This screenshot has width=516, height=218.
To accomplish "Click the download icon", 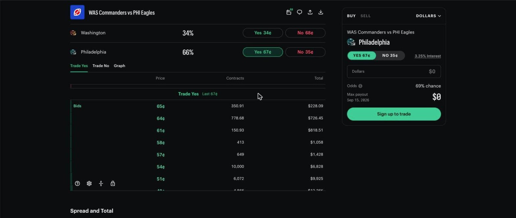I will (x=321, y=12).
